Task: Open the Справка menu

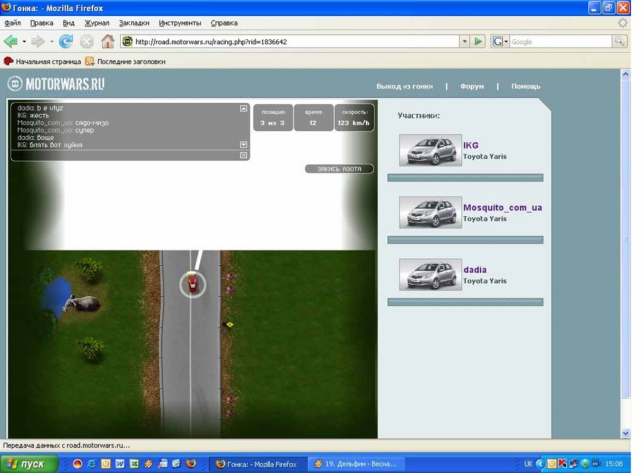Action: pyautogui.click(x=224, y=23)
